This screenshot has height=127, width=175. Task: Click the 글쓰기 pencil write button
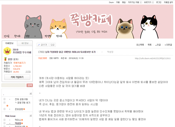(42, 45)
